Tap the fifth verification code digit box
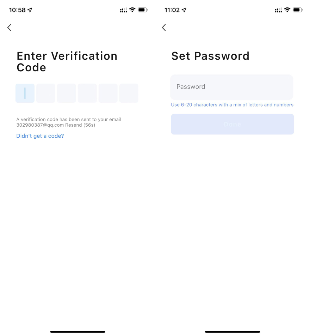Image resolution: width=310 pixels, height=336 pixels. pyautogui.click(x=108, y=93)
